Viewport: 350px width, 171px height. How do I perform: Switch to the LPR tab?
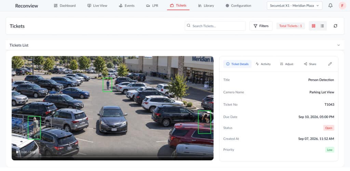tap(152, 5)
